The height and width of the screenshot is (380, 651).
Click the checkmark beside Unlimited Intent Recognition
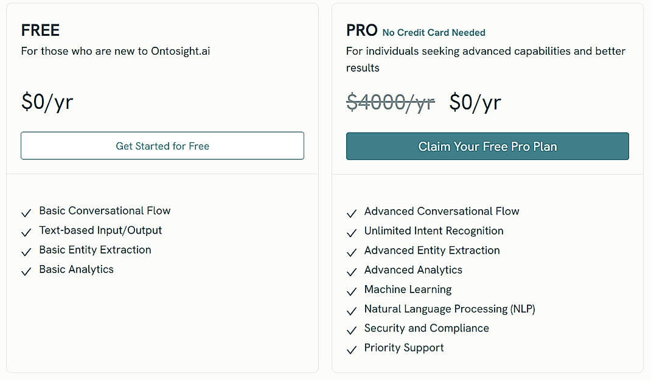coord(352,232)
